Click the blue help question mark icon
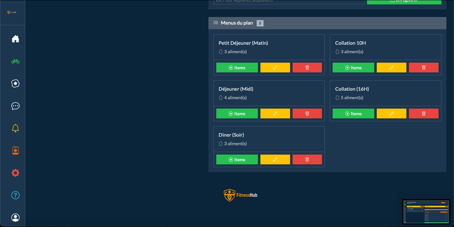Image resolution: width=454 pixels, height=227 pixels. click(x=15, y=195)
